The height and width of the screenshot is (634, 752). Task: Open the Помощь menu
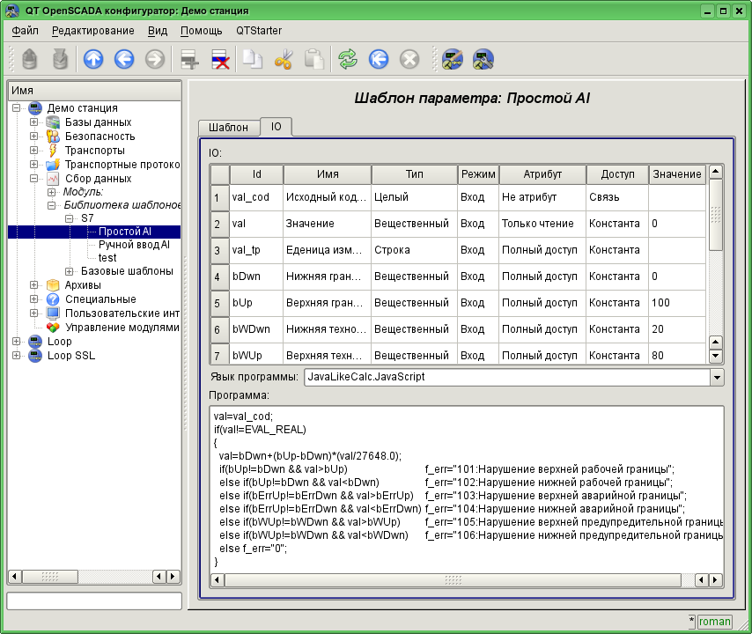[201, 31]
